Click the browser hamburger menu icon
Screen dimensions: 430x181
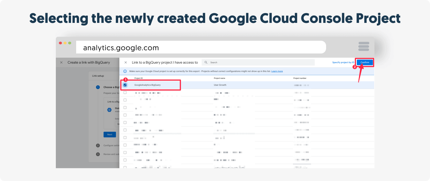[364, 47]
